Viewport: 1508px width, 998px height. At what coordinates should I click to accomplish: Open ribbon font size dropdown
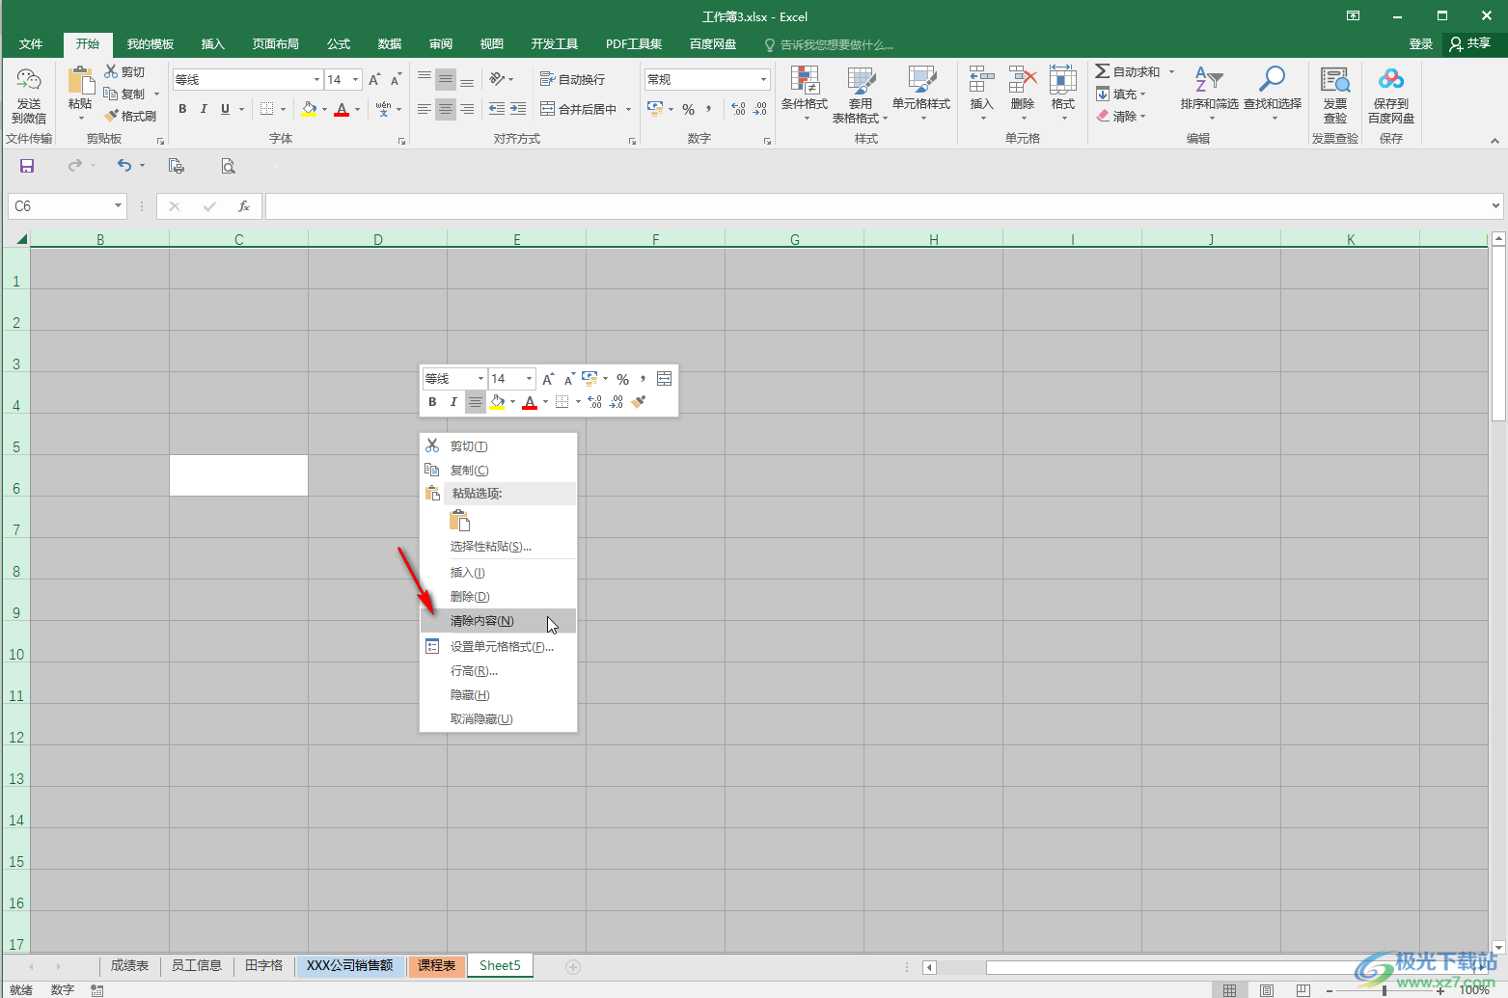[356, 80]
